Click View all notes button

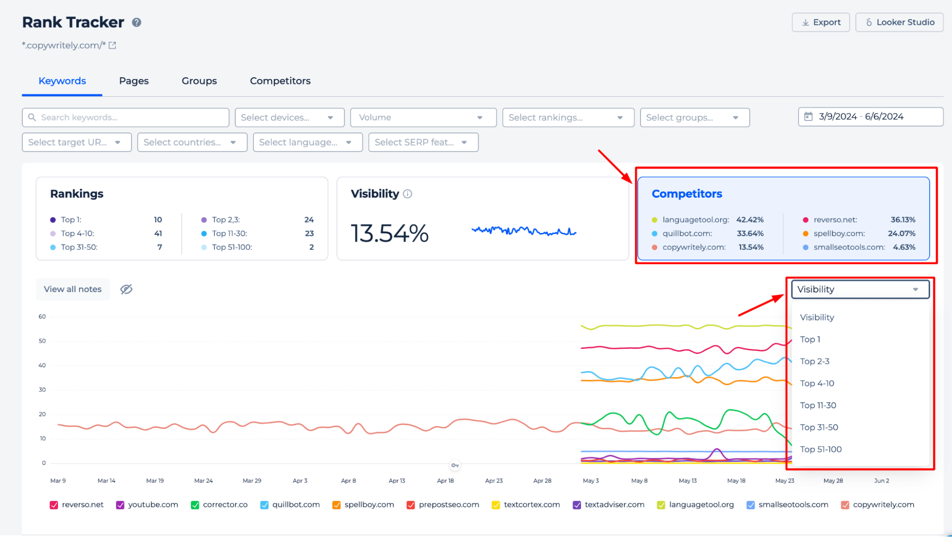pyautogui.click(x=73, y=289)
